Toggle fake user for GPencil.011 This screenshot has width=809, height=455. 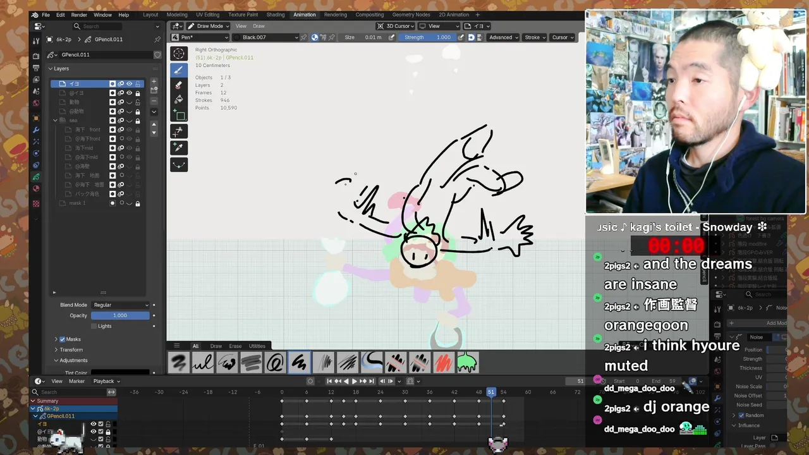(x=157, y=55)
